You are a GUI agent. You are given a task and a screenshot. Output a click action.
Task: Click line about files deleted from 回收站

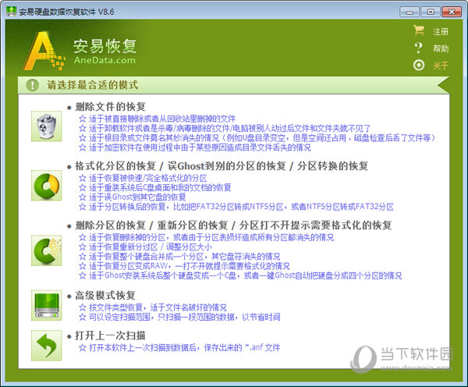click(x=158, y=119)
